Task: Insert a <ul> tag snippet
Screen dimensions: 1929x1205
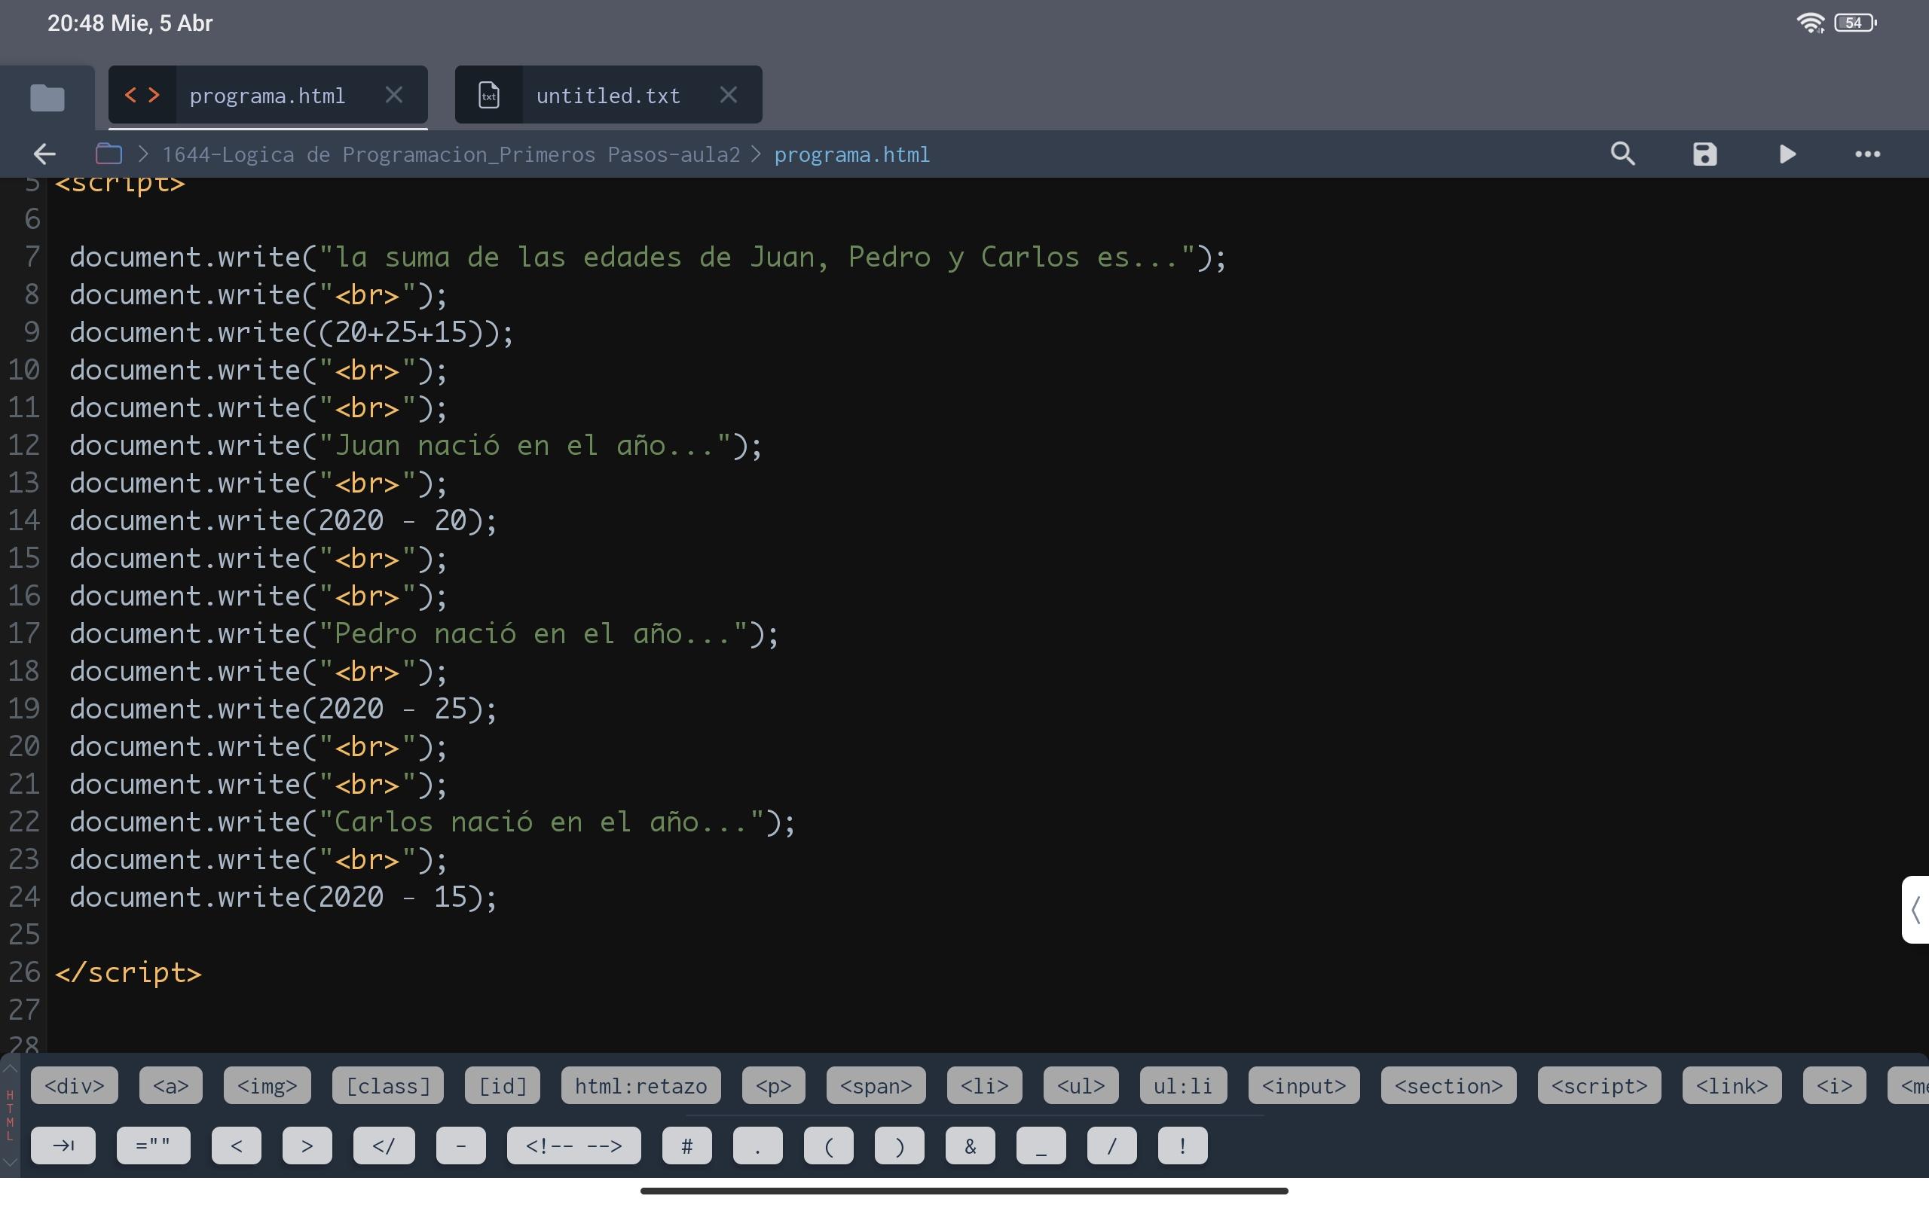Action: [1081, 1085]
